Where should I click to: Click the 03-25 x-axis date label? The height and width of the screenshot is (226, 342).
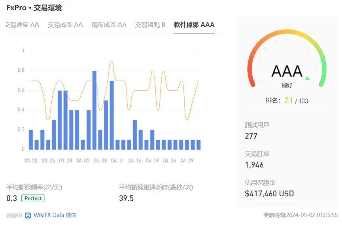[x=48, y=161]
